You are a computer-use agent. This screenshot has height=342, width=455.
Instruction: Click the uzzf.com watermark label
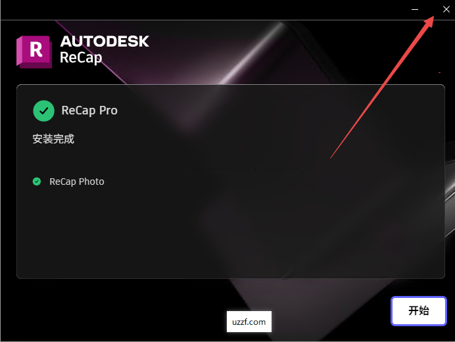click(x=249, y=322)
